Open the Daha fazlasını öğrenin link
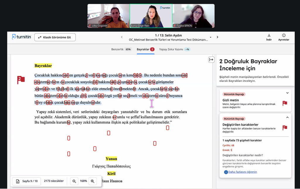This screenshot has width=300, height=189. (242, 172)
